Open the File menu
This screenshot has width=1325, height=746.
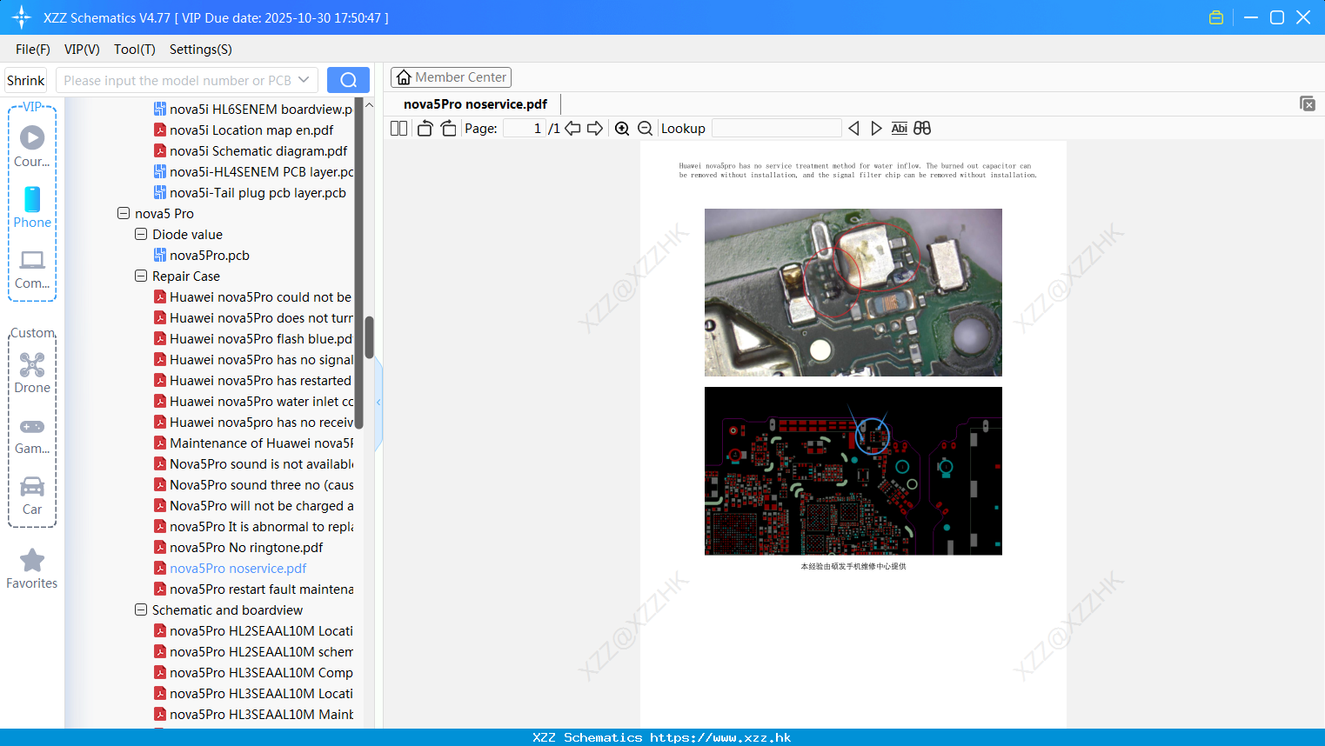[x=33, y=50]
